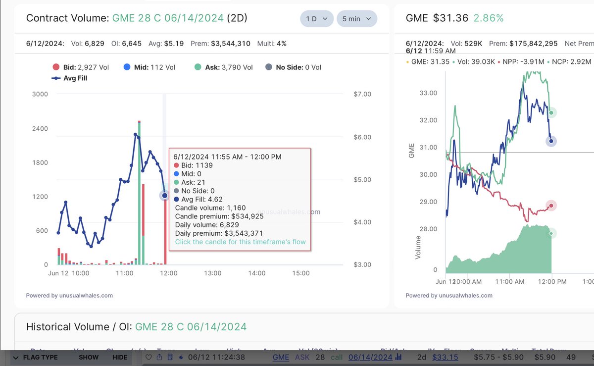Click 'Powered by unusualwhales.com' under contract chart
This screenshot has width=594, height=366.
click(x=69, y=296)
